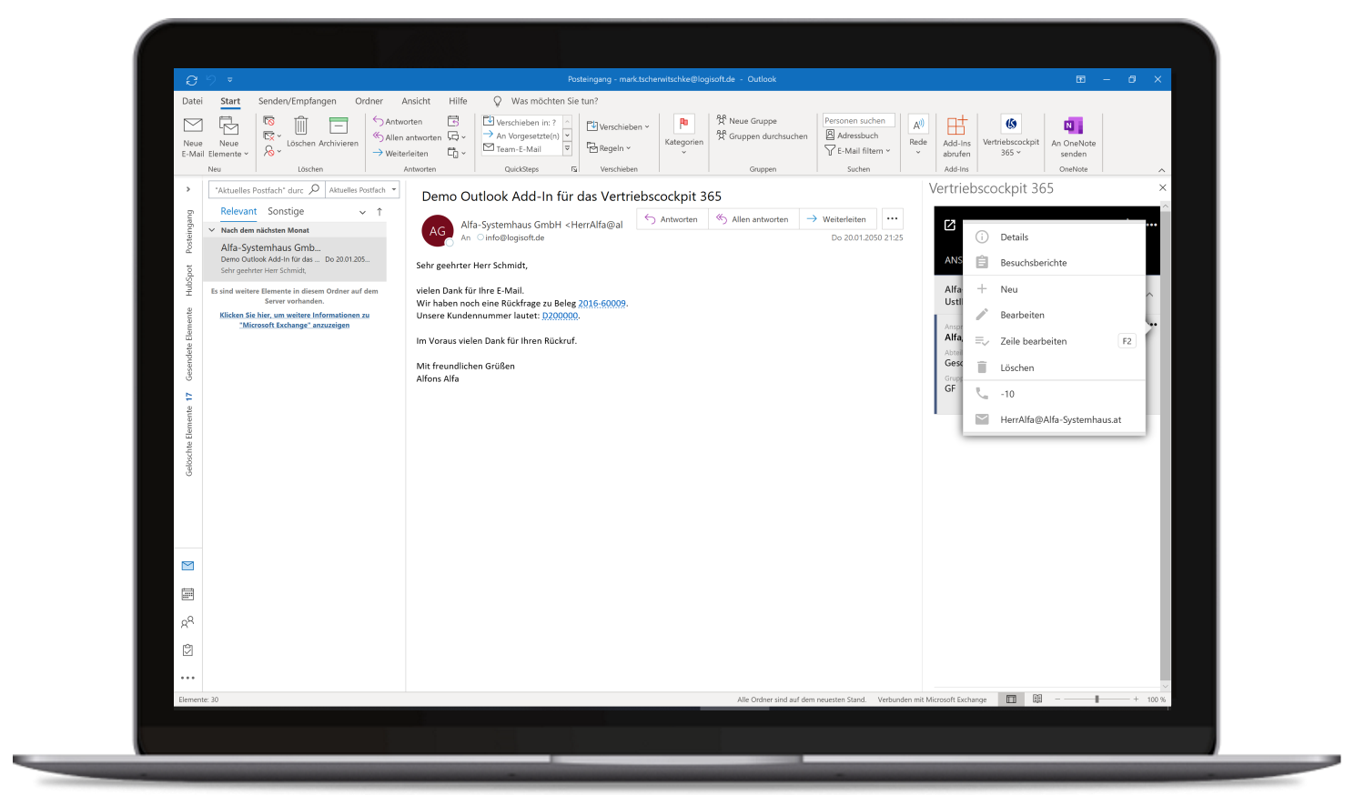This screenshot has width=1365, height=795.
Task: Select the Verschieben in: ? quick step
Action: [x=521, y=122]
